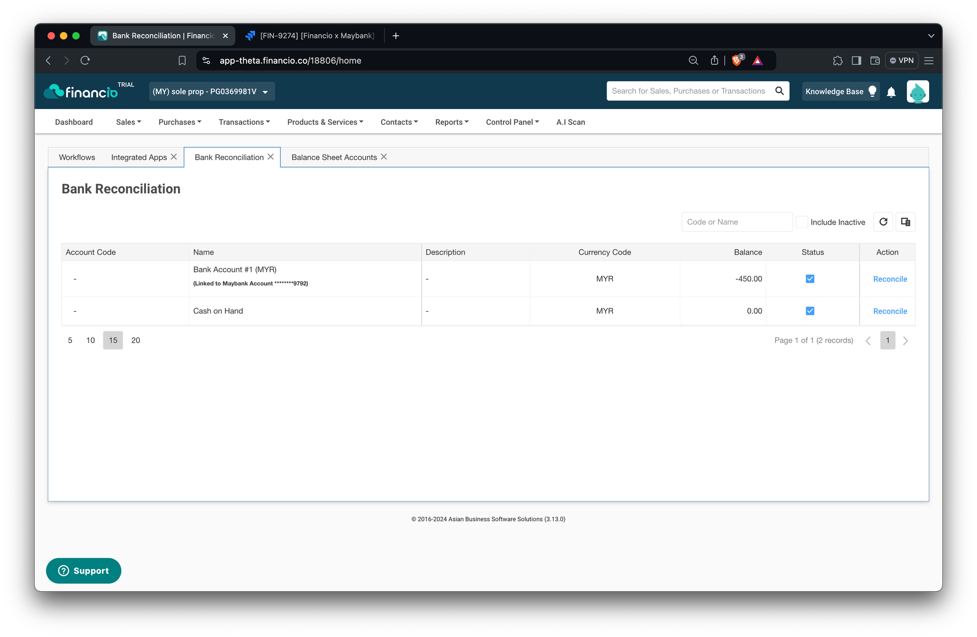
Task: Expand the Control Panel dropdown
Action: coord(512,122)
